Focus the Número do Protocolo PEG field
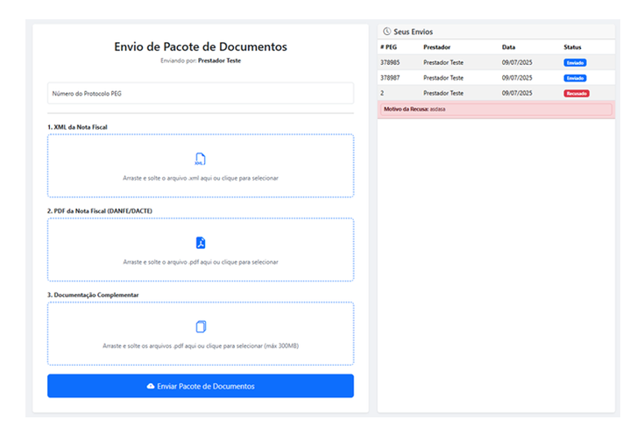 (x=200, y=93)
